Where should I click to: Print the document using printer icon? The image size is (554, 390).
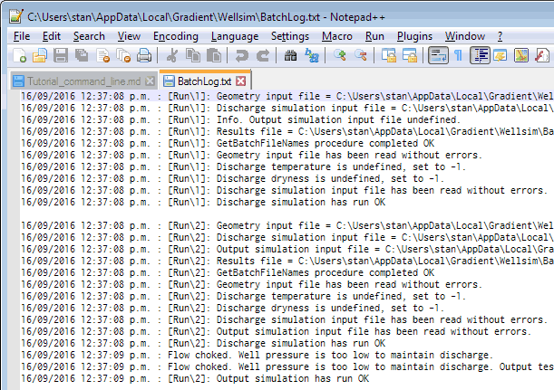(144, 55)
